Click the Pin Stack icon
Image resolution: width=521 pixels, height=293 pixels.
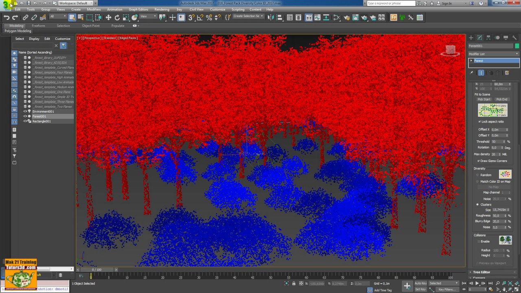(x=471, y=73)
